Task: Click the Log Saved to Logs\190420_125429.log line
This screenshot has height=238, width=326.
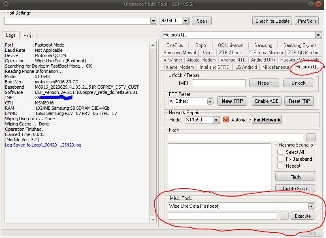Action: click(x=43, y=145)
